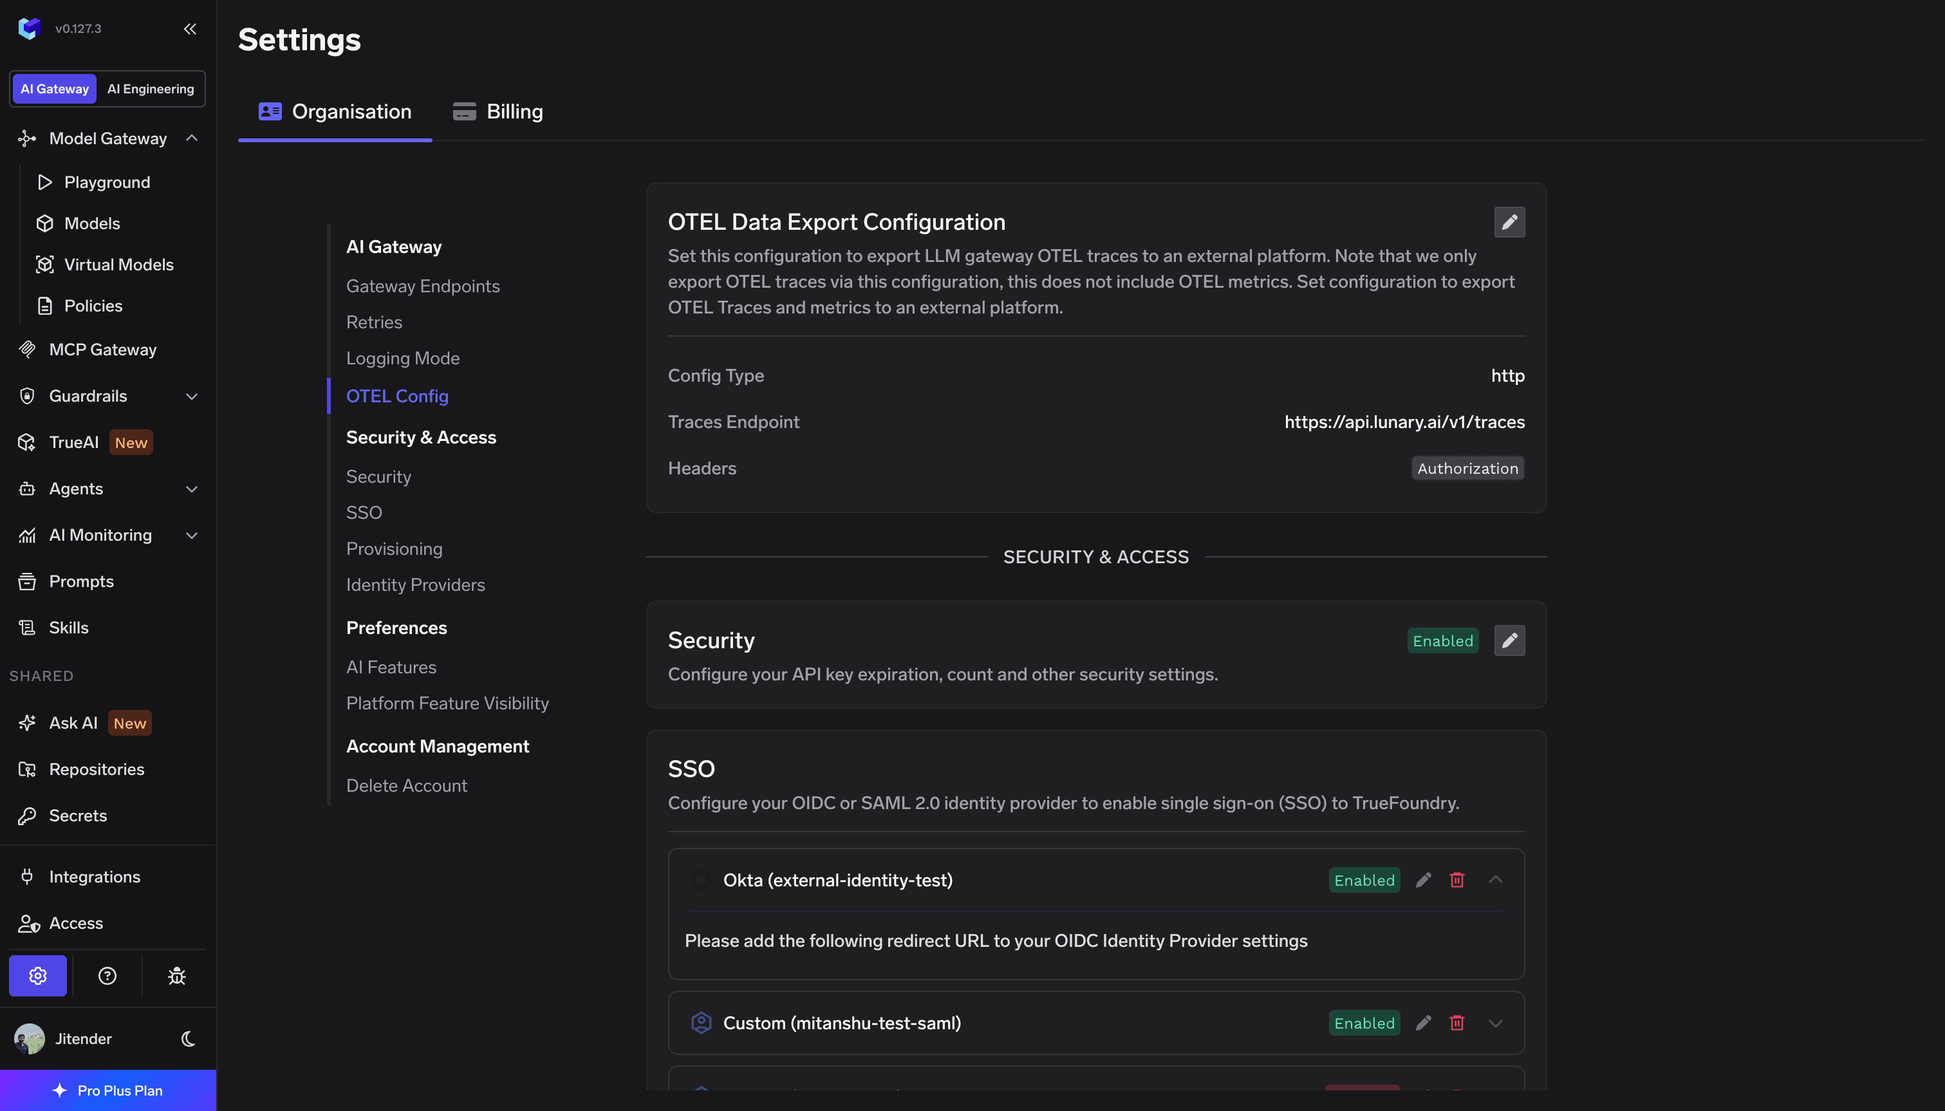Open Models in sidebar
This screenshot has height=1111, width=1945.
92,223
